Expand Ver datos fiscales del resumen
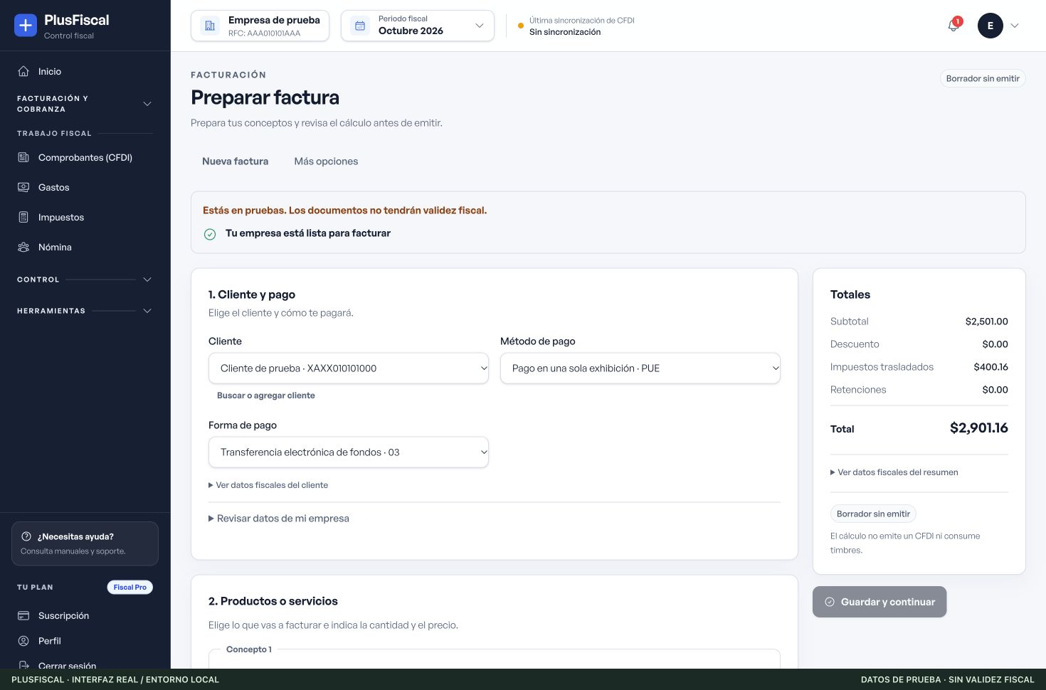 point(894,472)
